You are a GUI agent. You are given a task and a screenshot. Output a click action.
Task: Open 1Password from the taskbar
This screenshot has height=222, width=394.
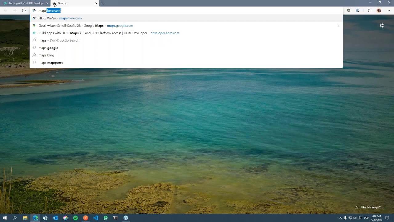[x=45, y=218]
